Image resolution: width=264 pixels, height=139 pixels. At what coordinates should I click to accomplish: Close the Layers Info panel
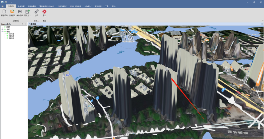tap(26, 24)
